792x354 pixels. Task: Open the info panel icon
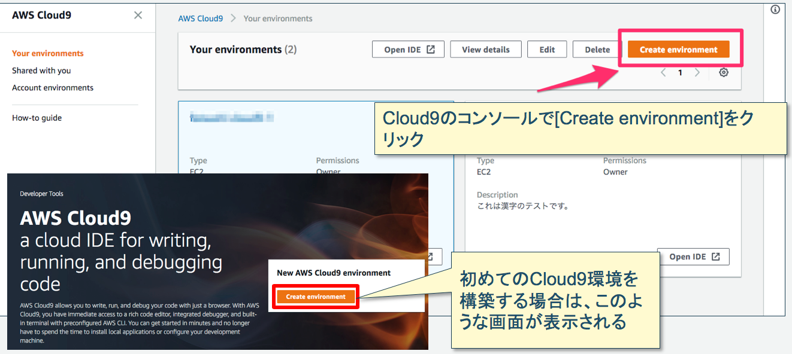(x=775, y=10)
